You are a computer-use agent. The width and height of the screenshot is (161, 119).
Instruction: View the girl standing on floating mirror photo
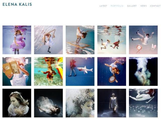(x=80, y=40)
